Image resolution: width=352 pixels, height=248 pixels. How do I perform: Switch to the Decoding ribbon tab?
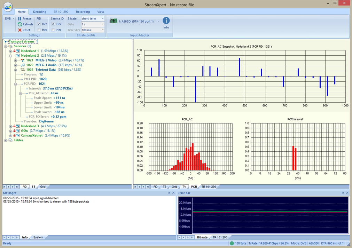point(39,12)
